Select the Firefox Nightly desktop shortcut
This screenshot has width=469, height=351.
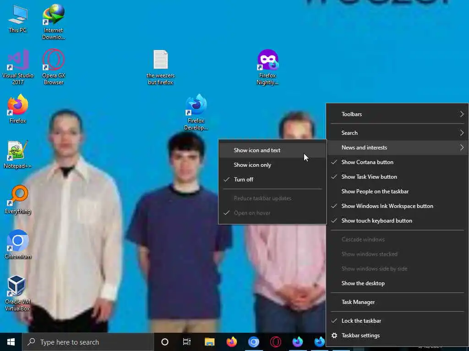coord(267,67)
